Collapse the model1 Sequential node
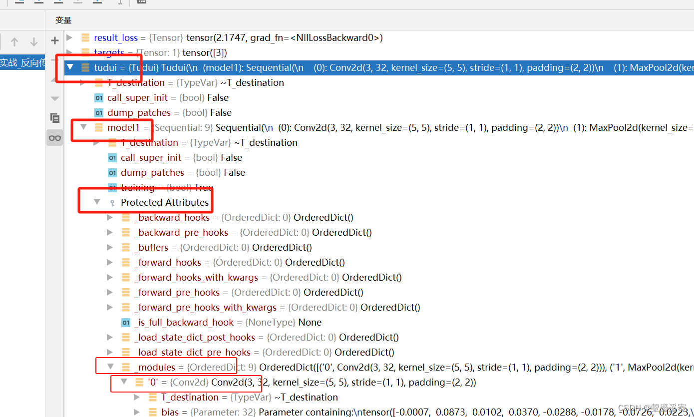Image resolution: width=694 pixels, height=417 pixels. click(x=83, y=127)
